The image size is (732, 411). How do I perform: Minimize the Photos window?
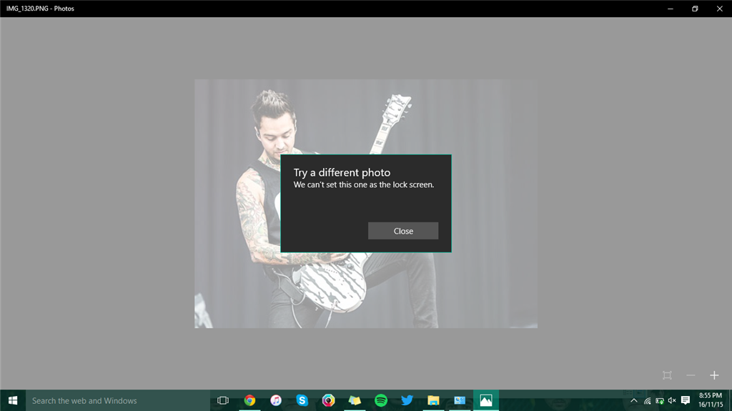pyautogui.click(x=671, y=9)
